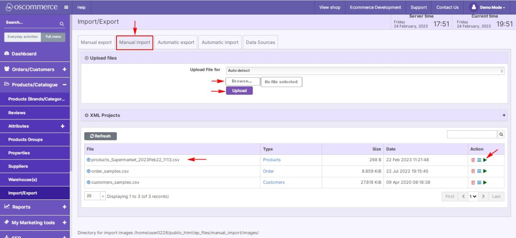This screenshot has height=238, width=516.
Task: Switch to Everyday activities menu mode
Action: click(23, 37)
